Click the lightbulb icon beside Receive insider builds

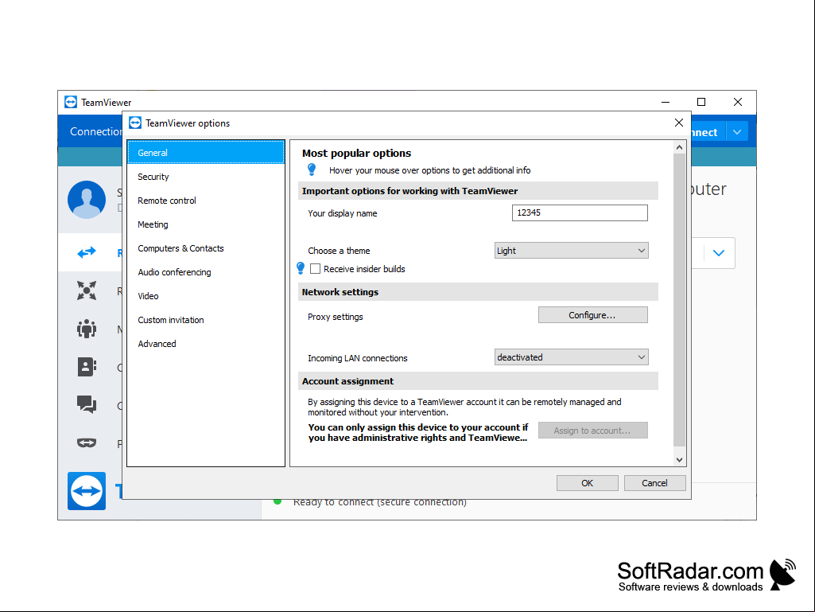[301, 268]
